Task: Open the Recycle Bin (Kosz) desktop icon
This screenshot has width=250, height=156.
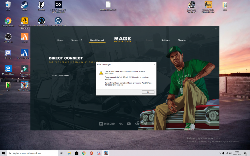Action: click(x=8, y=6)
